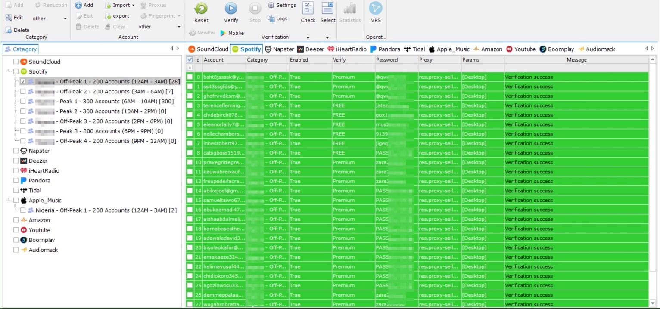Select the Youtube tree node

point(39,230)
